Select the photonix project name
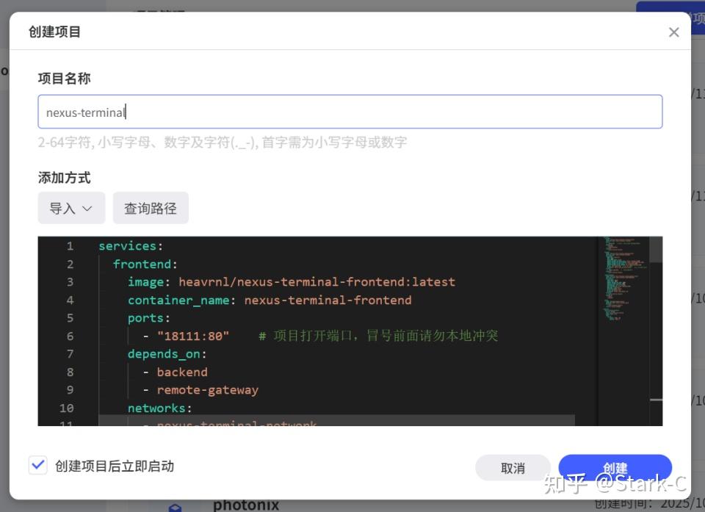Viewport: 705px width, 512px height. click(x=246, y=505)
